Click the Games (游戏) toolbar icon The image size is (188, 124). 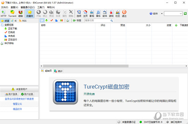111,14
